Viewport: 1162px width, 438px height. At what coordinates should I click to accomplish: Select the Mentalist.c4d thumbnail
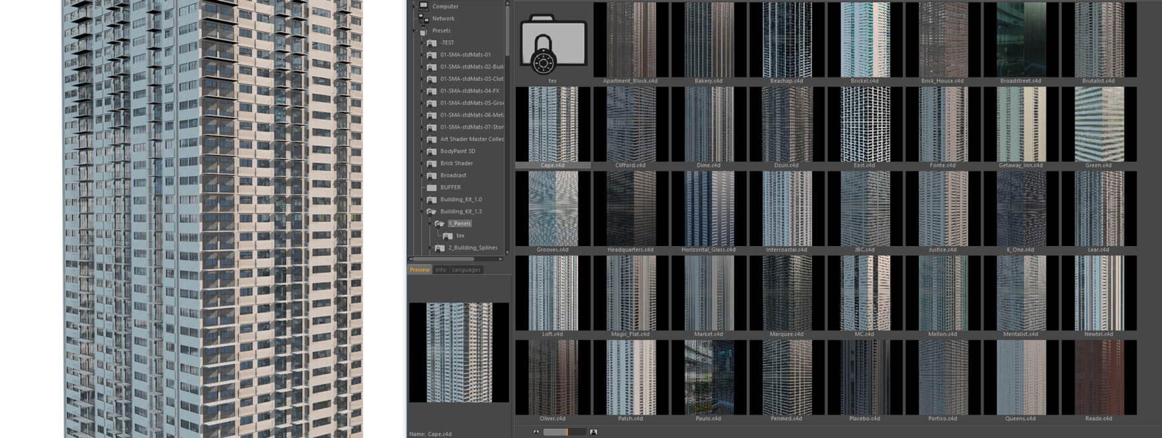coord(1021,293)
